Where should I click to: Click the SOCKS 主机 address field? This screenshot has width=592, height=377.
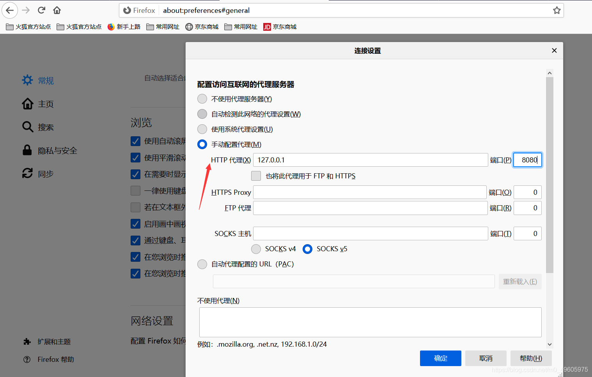[x=370, y=234]
